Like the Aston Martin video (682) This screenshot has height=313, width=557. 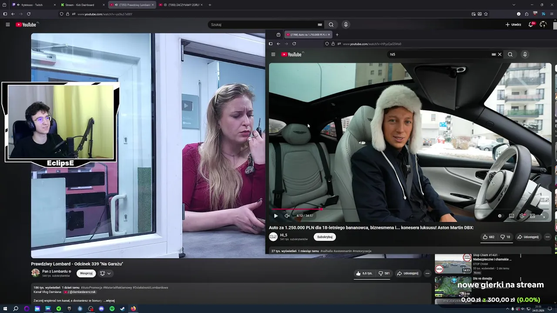(489, 237)
